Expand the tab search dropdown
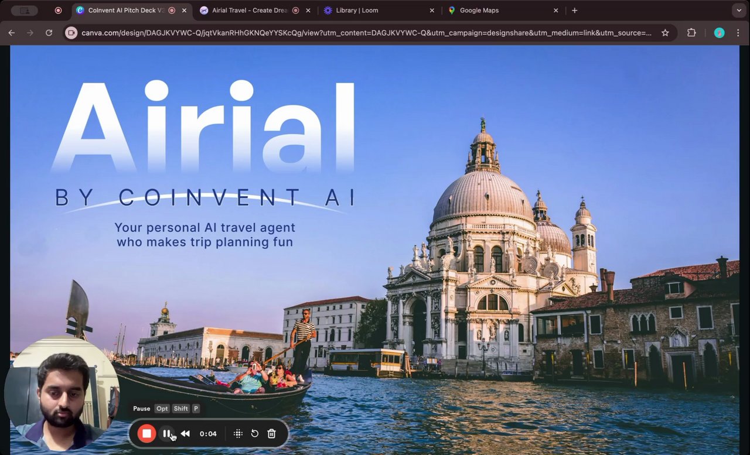Viewport: 750px width, 455px height. pyautogui.click(x=739, y=11)
